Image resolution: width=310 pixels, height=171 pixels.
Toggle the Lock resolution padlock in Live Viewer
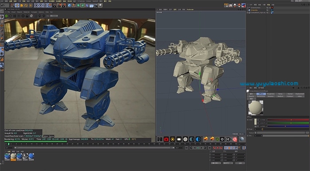pyautogui.click(x=27, y=16)
